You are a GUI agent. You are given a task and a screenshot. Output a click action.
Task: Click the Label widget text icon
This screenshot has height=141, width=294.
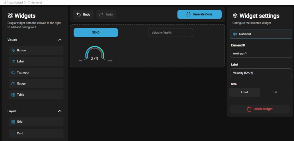click(13, 61)
